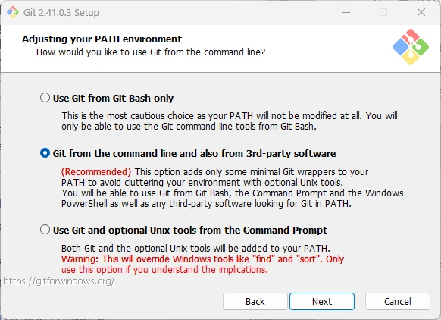Continue the installer with the Next button
The image size is (441, 320).
click(322, 302)
